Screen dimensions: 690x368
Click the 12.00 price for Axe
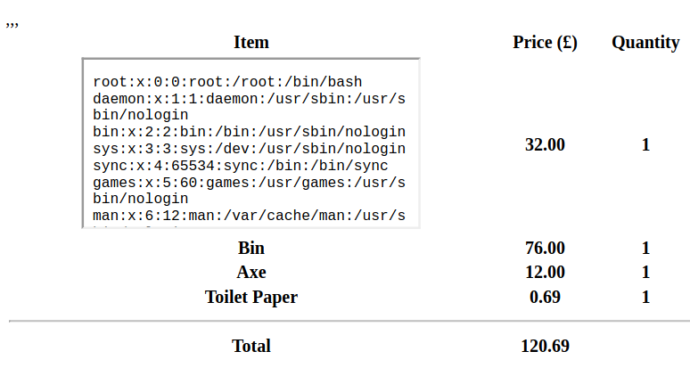tap(545, 272)
